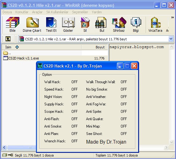The height and width of the screenshot is (159, 176).
Task: Click the CS2D Hack v2.1.exe file icon
Action: 6,58
